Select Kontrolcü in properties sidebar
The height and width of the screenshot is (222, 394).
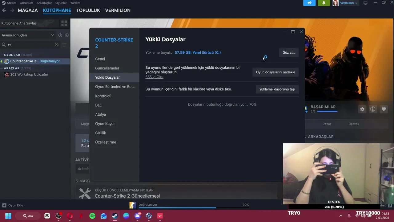(114, 96)
